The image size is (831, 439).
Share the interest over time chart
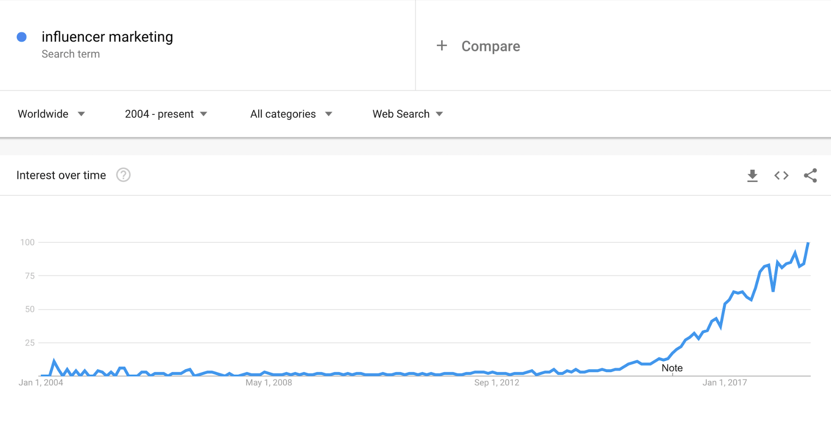tap(811, 175)
